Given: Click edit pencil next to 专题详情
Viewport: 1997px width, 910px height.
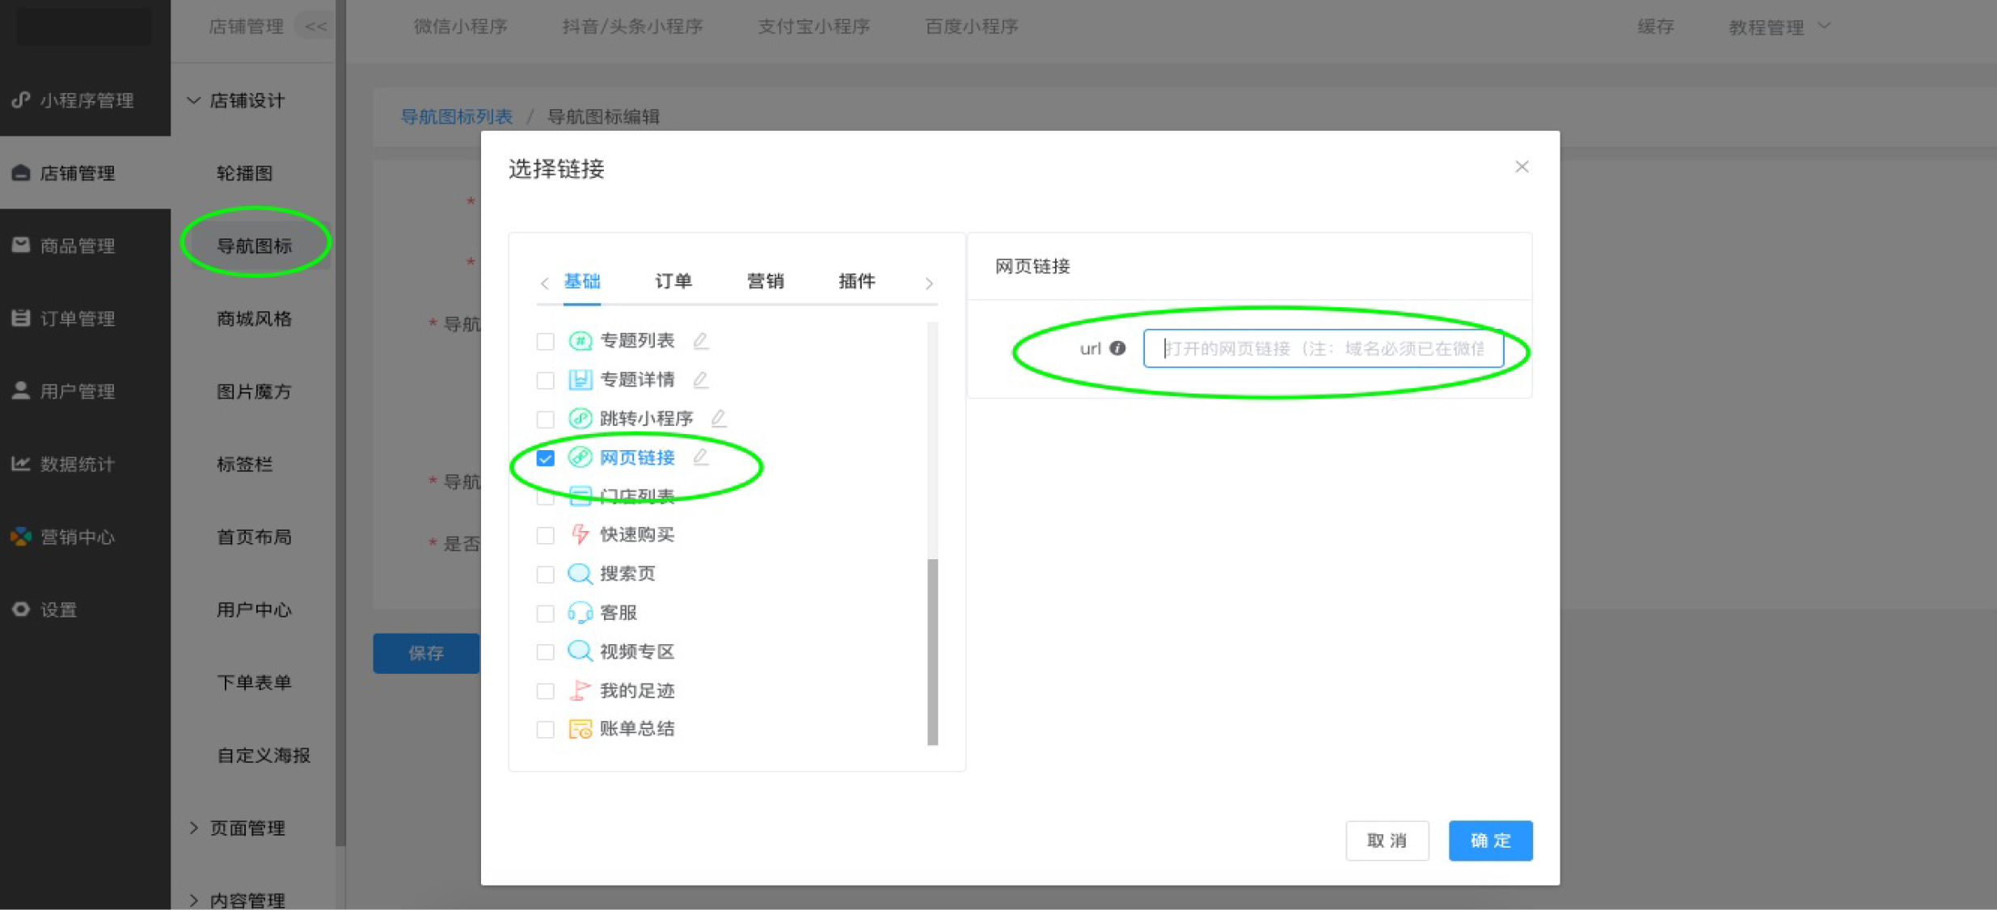Looking at the screenshot, I should (701, 380).
